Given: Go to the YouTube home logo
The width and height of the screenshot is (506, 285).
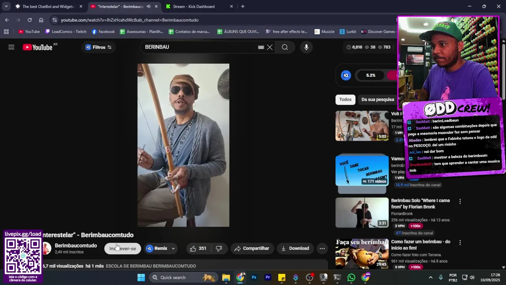Looking at the screenshot, I should pyautogui.click(x=38, y=47).
